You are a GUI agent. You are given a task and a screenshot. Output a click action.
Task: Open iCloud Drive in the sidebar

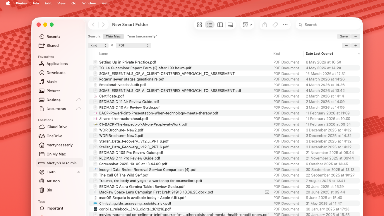[60, 127]
